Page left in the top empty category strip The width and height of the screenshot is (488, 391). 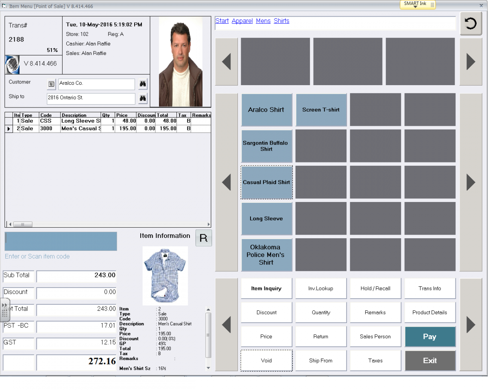pyautogui.click(x=227, y=62)
